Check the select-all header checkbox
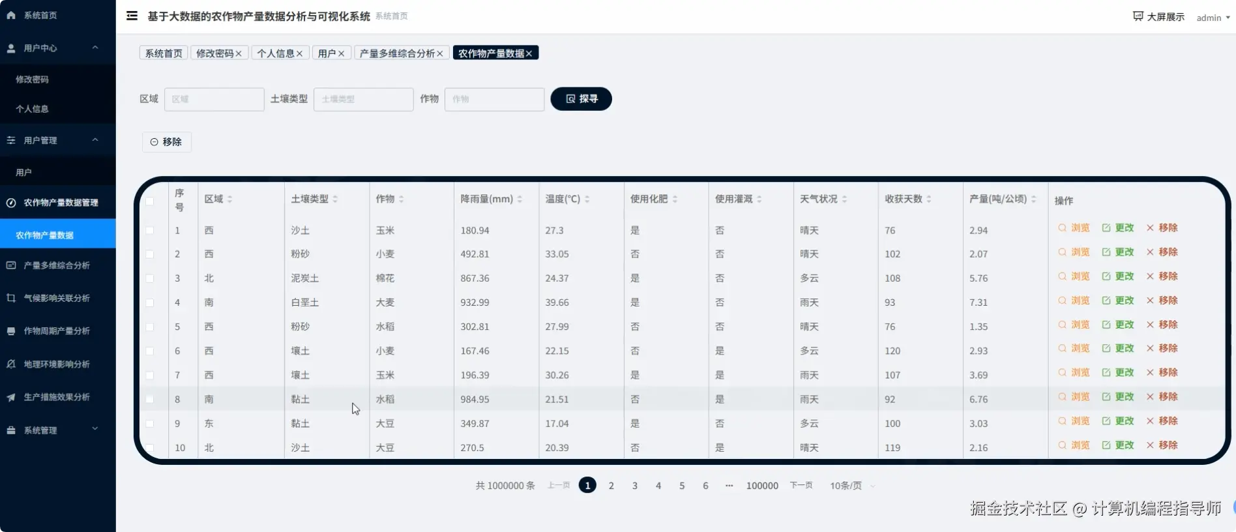This screenshot has width=1236, height=532. (149, 201)
